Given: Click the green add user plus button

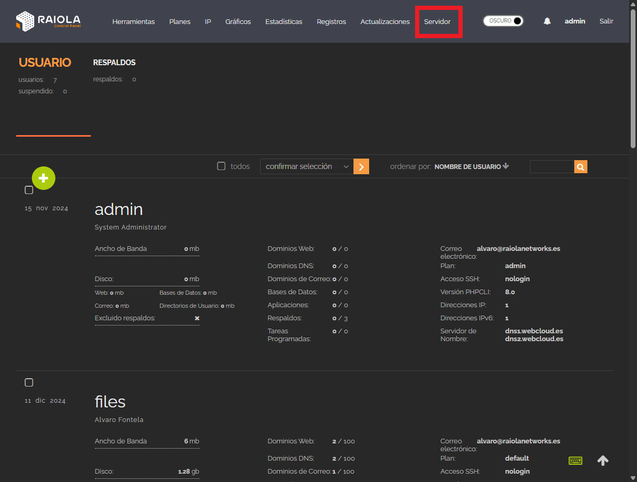Looking at the screenshot, I should tap(43, 178).
